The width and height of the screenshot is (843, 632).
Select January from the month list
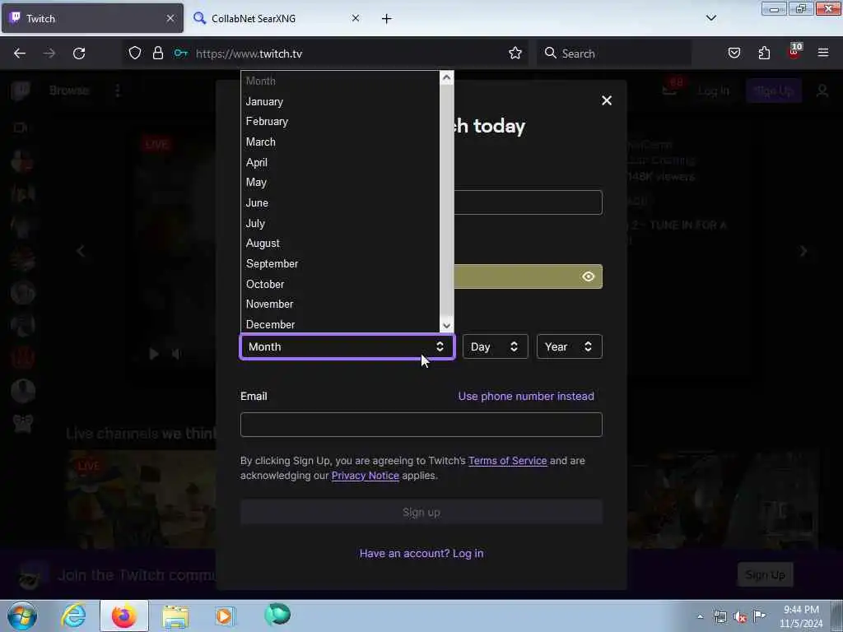(x=340, y=101)
